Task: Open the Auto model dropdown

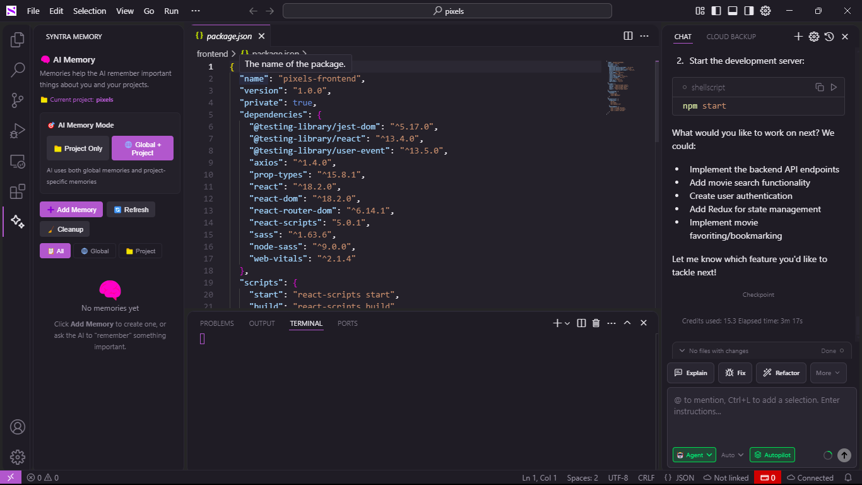Action: (x=733, y=455)
